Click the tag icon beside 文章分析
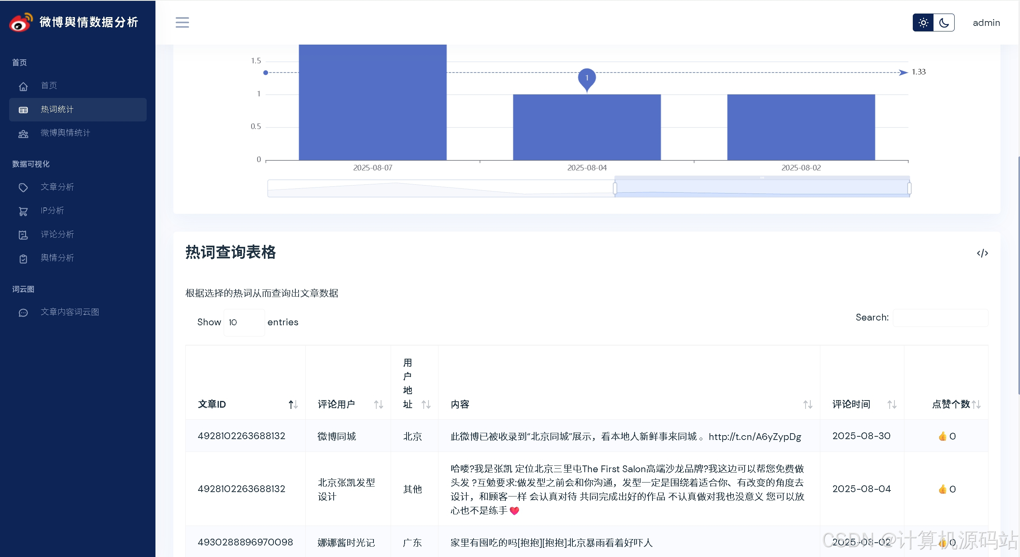Screen dimensions: 1020x557 point(23,188)
